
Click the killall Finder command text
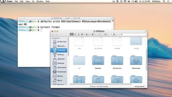(x=50, y=27)
